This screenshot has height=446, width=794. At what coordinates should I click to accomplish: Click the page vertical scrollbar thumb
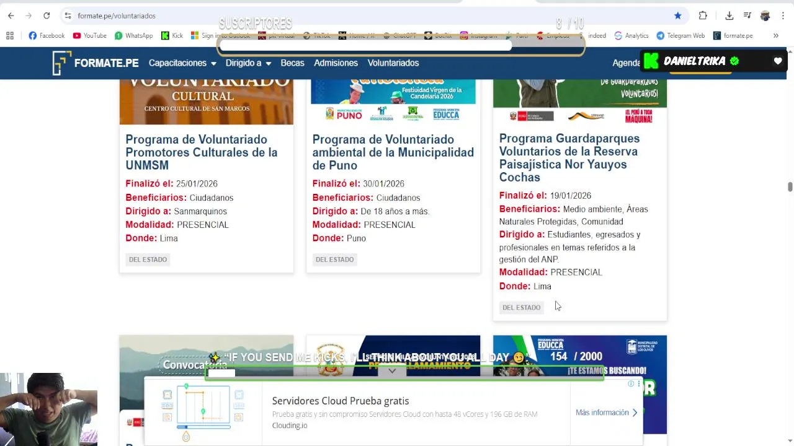point(790,187)
